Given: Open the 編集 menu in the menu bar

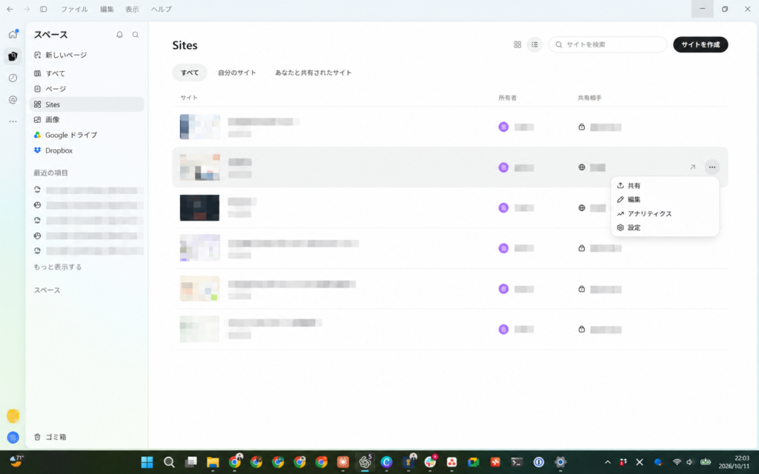Looking at the screenshot, I should (107, 9).
